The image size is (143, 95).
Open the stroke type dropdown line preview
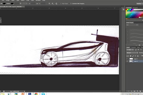coord(25,4)
